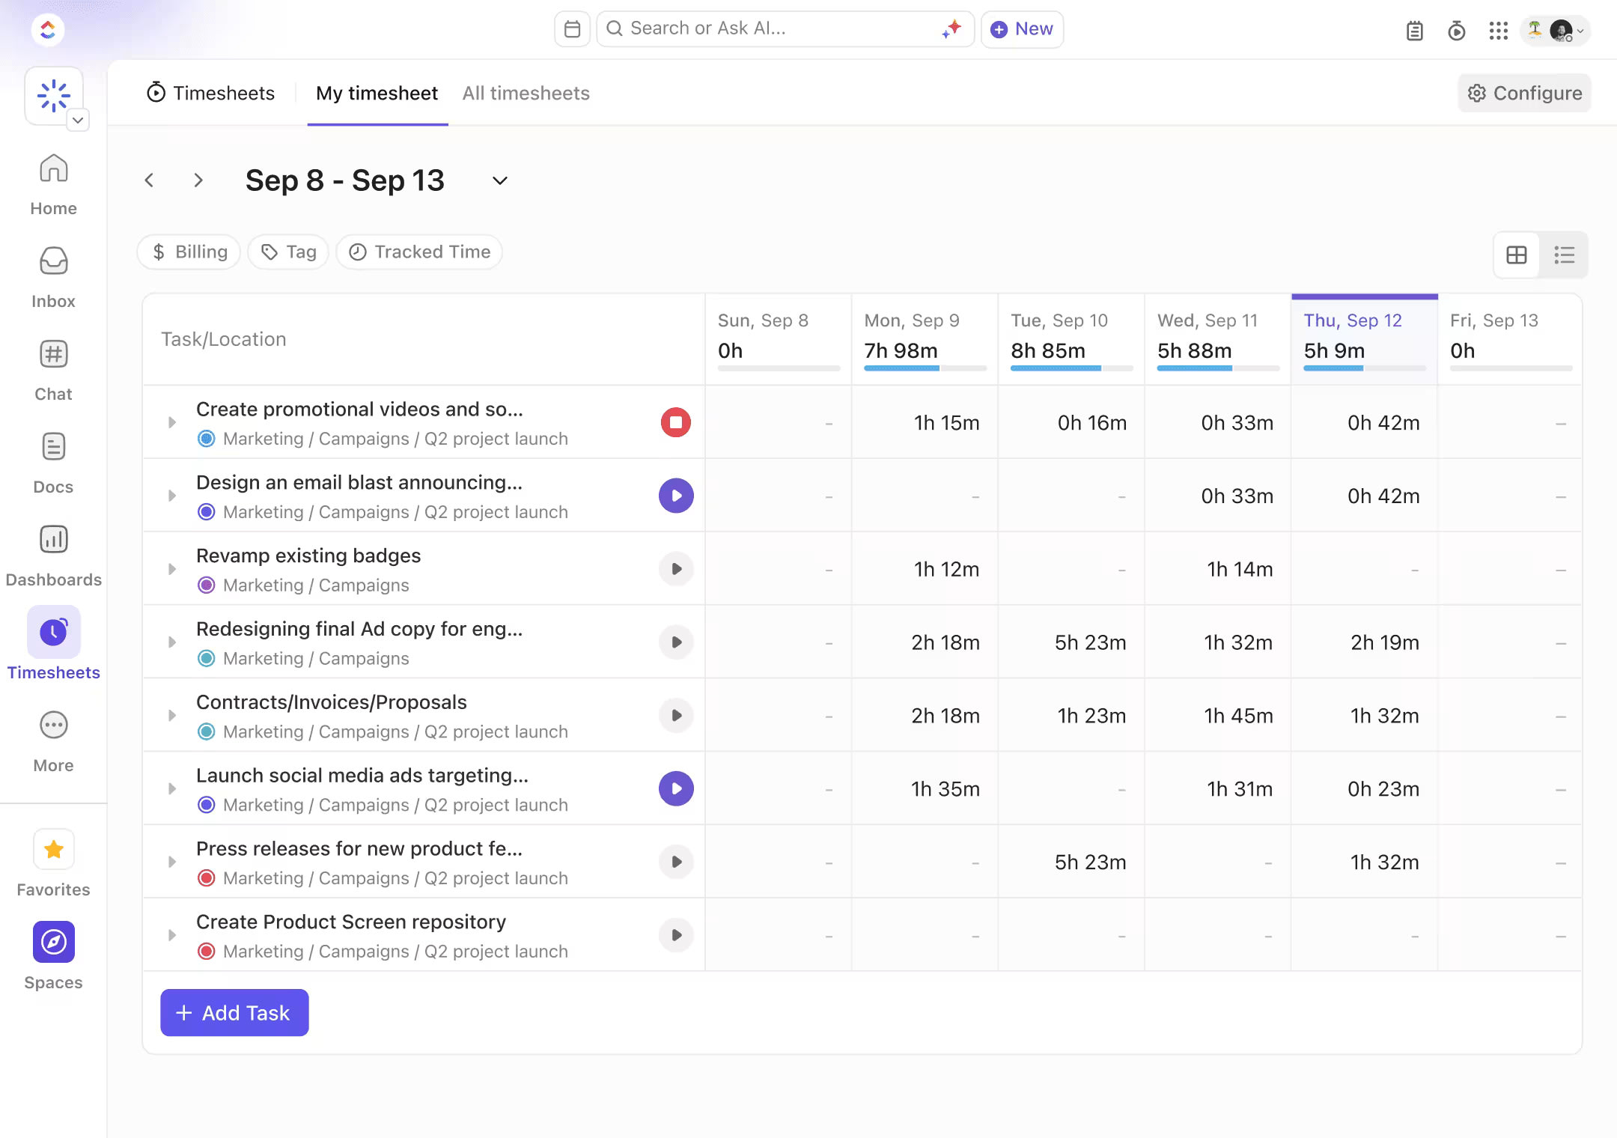The height and width of the screenshot is (1138, 1617).
Task: Open the Docs icon in the sidebar
Action: [53, 447]
